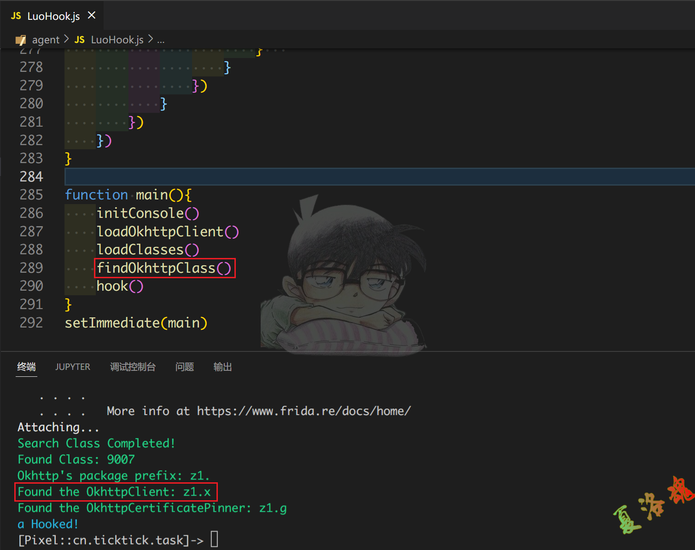
Task: Click 'agent' in the breadcrumb path
Action: (x=46, y=40)
